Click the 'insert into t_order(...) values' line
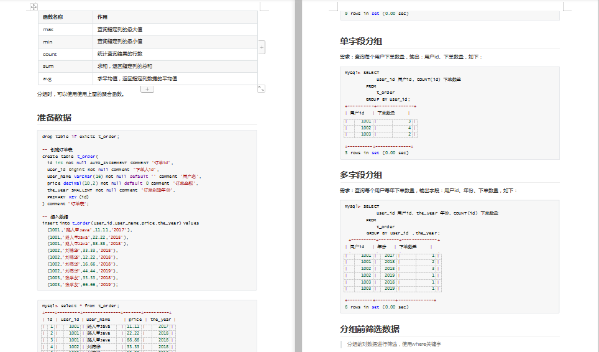This screenshot has height=352, width=599. [121, 223]
